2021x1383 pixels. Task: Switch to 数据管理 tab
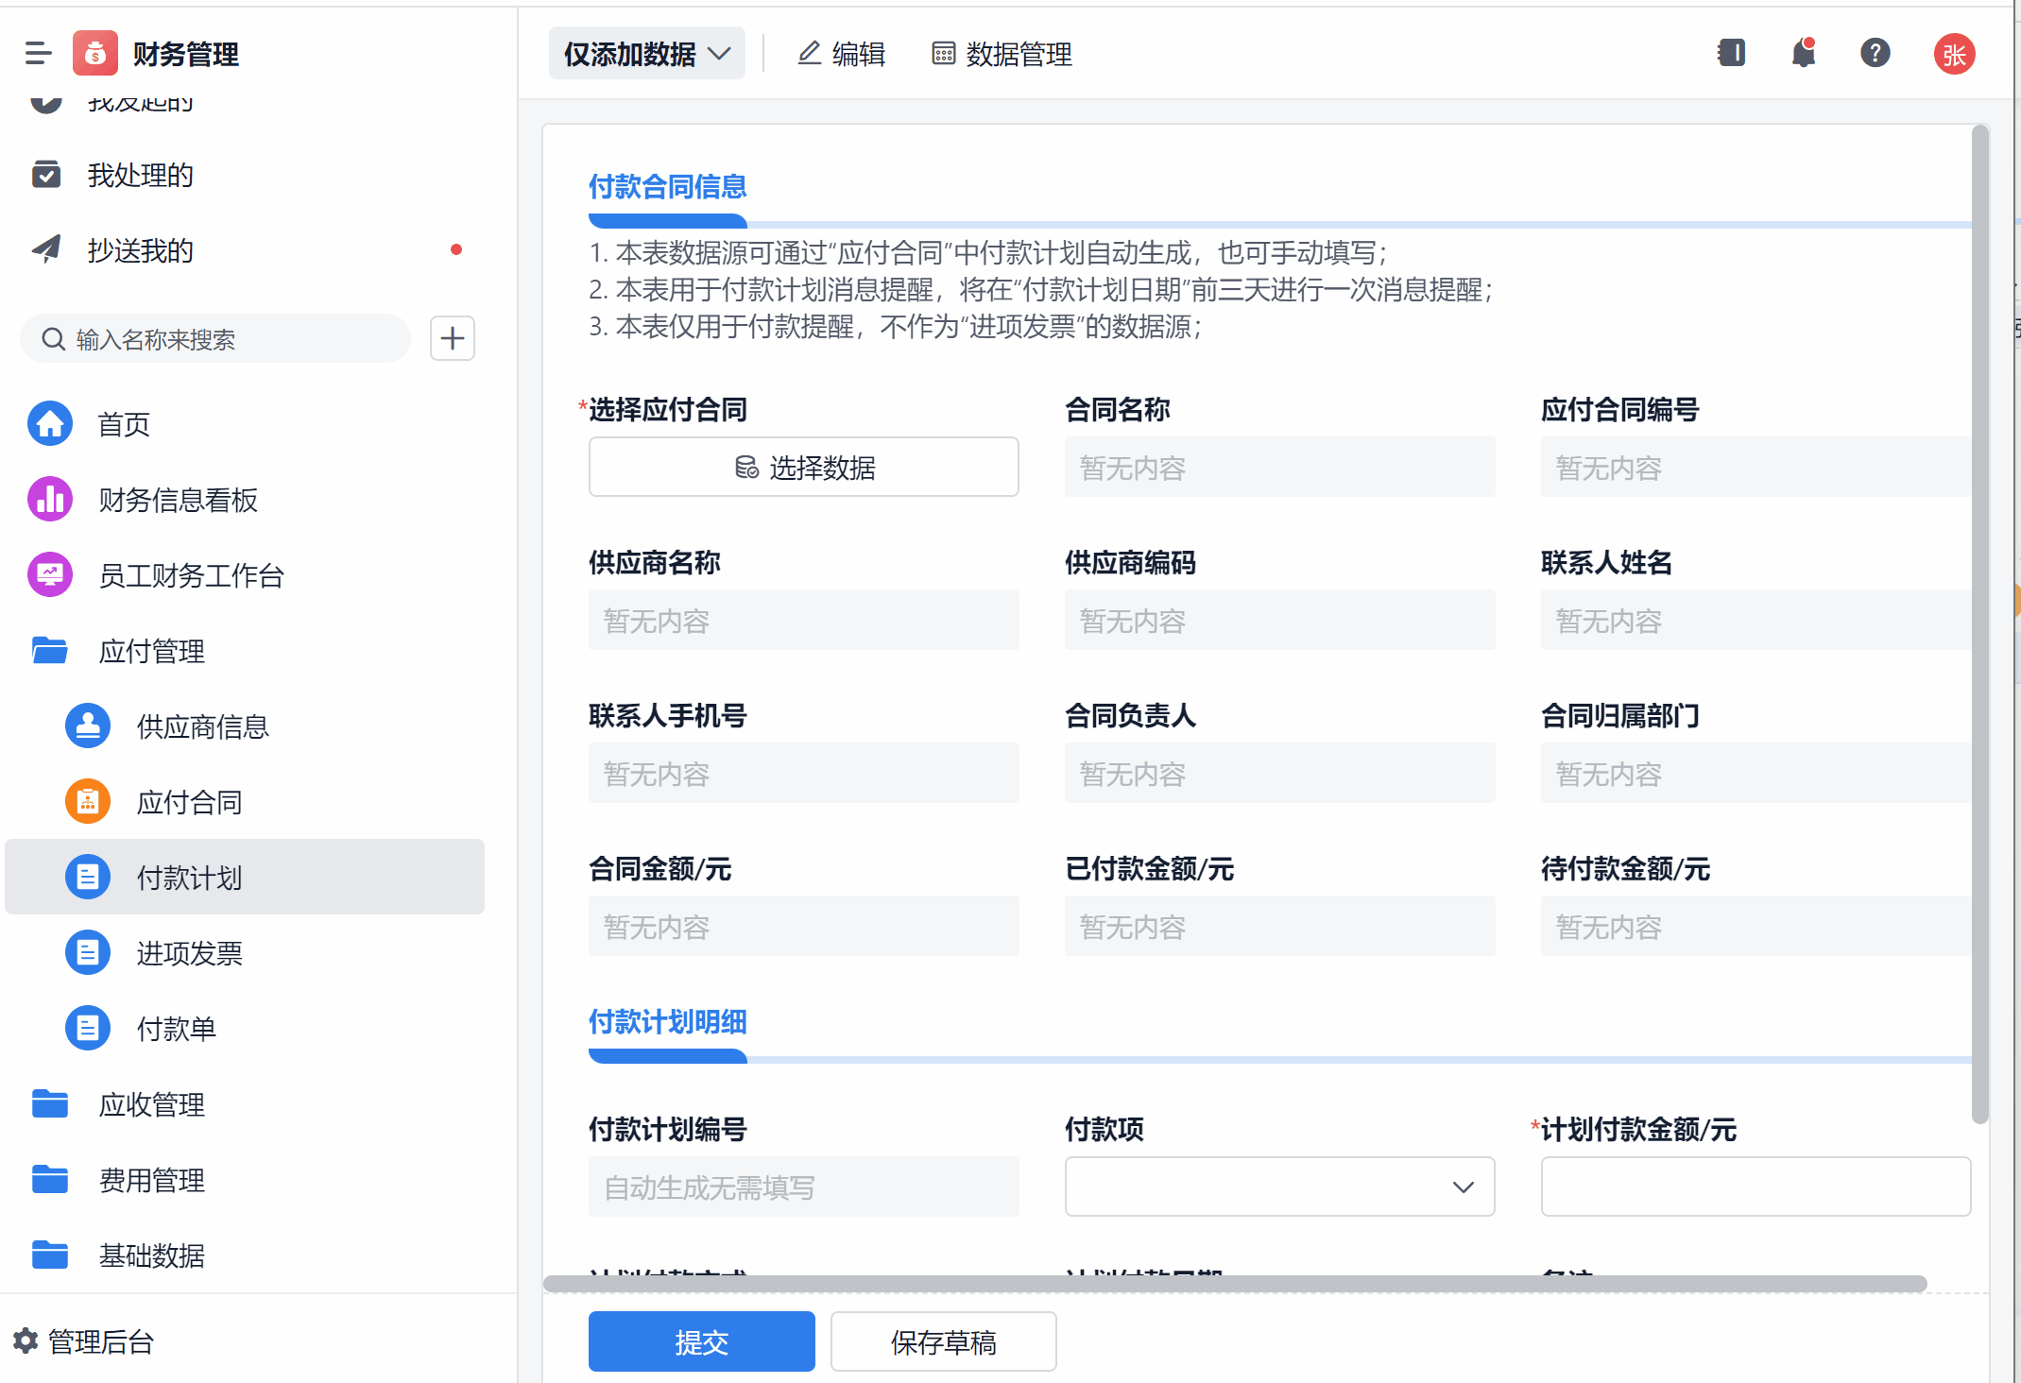1002,54
